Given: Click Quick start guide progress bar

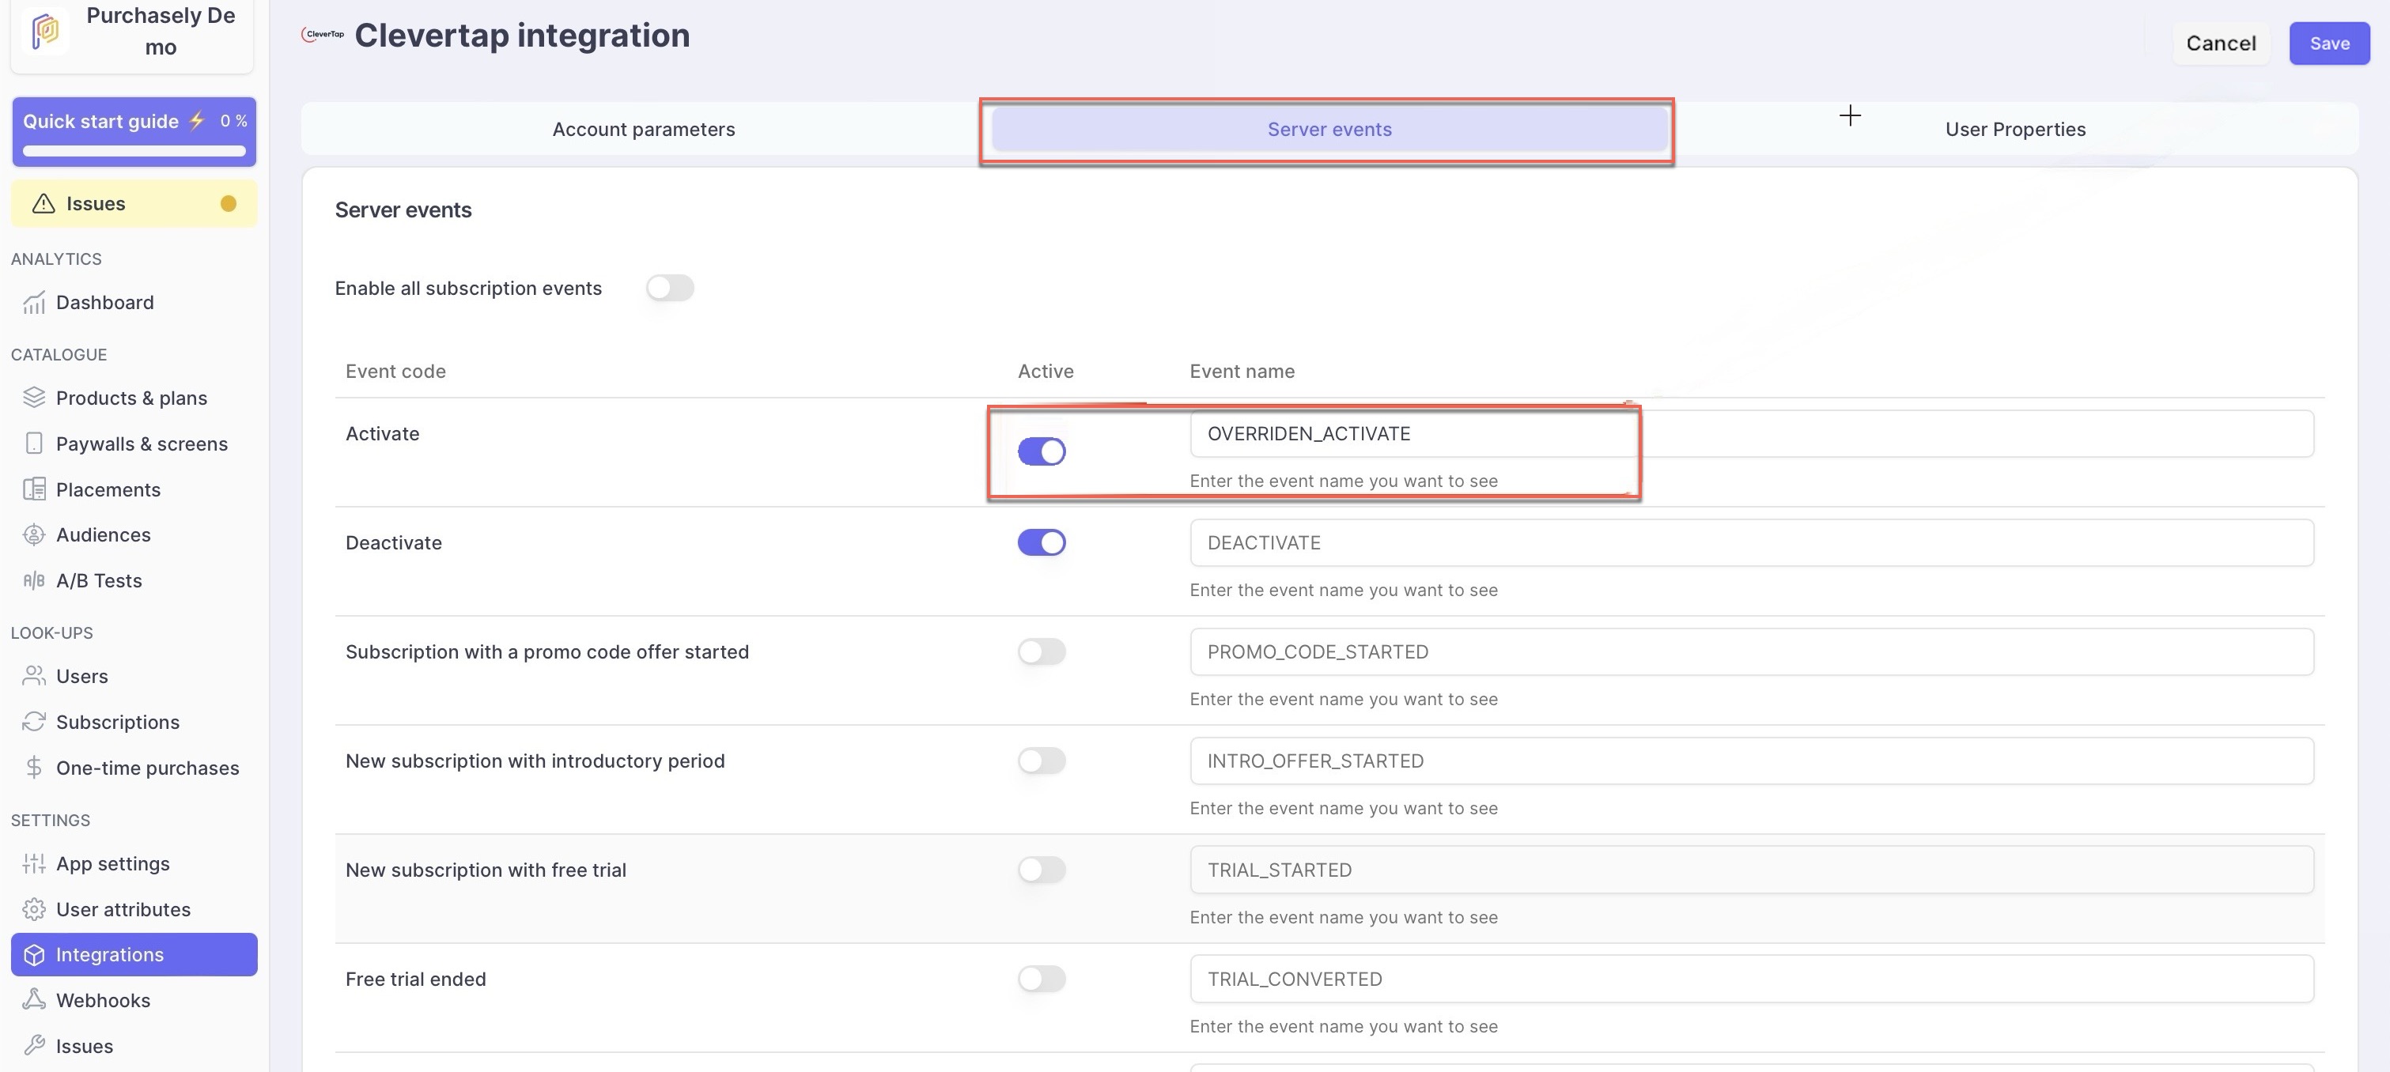Looking at the screenshot, I should point(134,150).
